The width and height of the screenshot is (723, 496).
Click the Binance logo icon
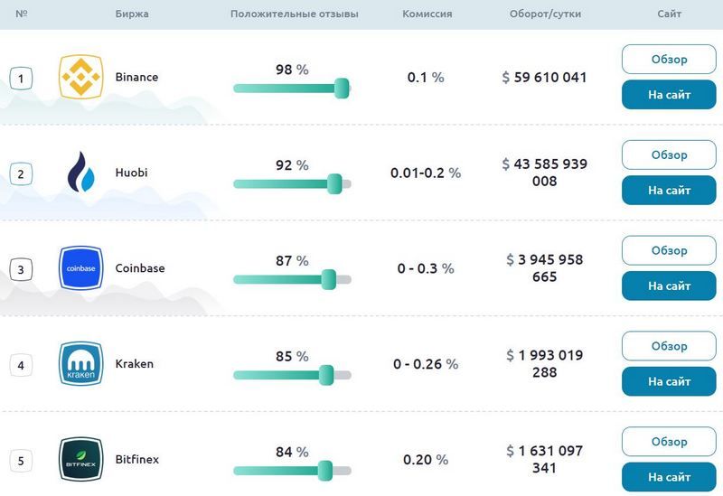pyautogui.click(x=80, y=77)
